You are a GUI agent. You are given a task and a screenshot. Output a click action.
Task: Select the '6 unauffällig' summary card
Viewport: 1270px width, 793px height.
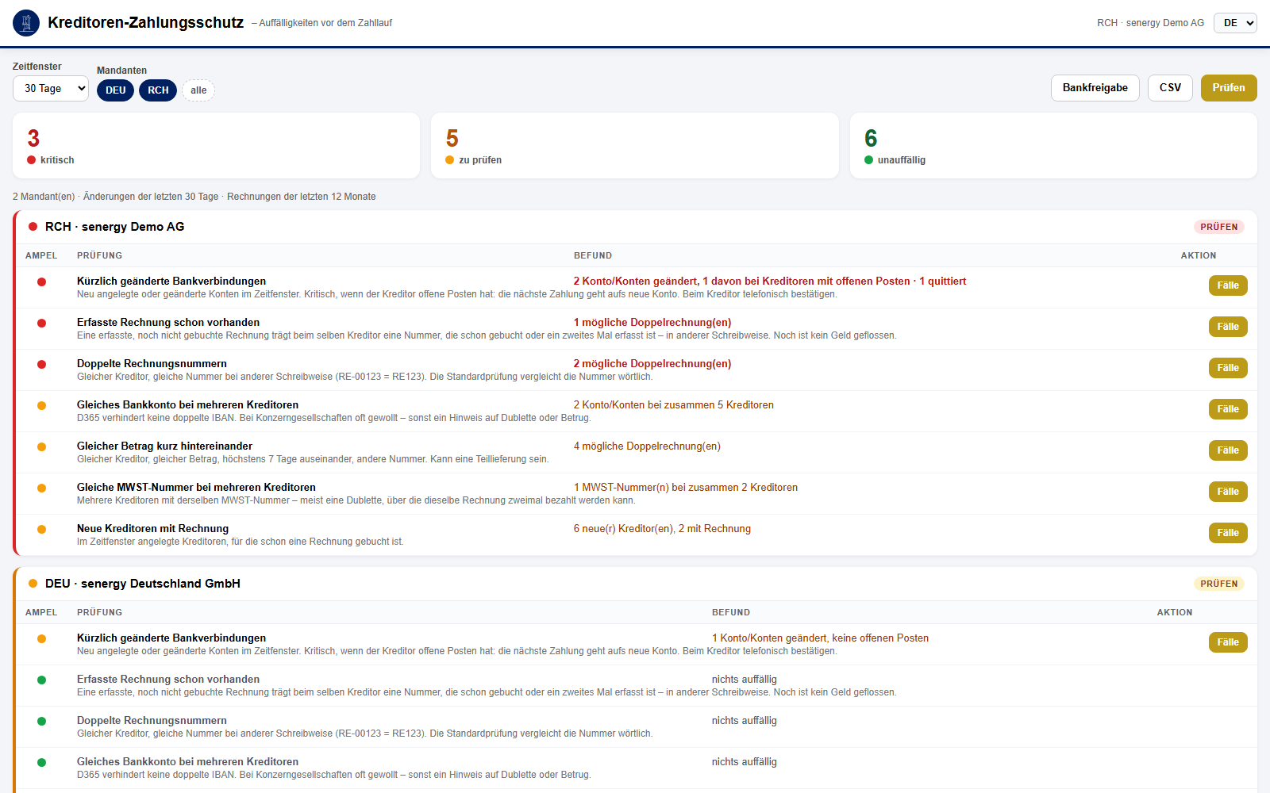[x=1053, y=146]
